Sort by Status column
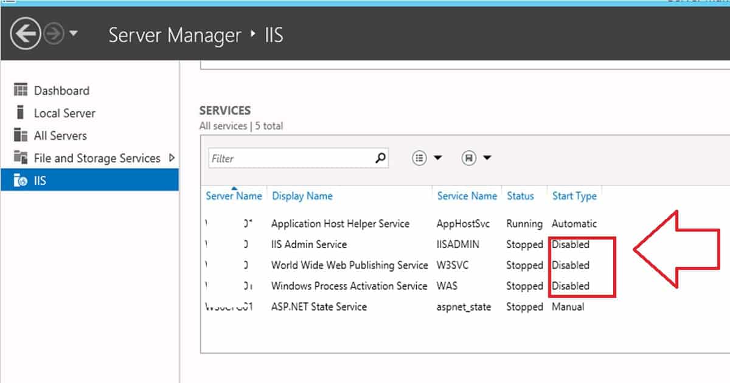 coord(520,196)
